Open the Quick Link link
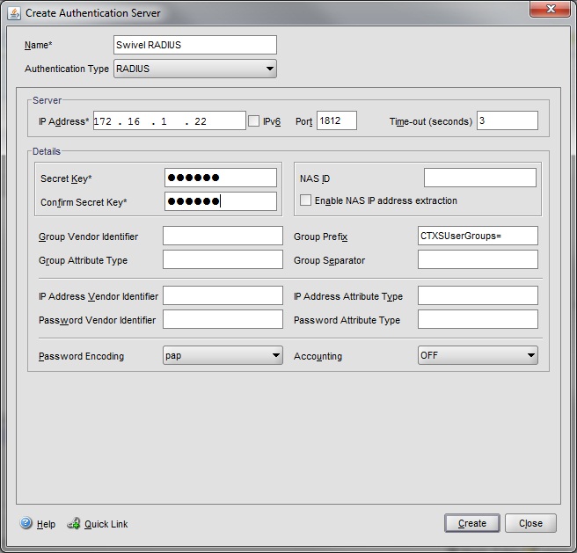The width and height of the screenshot is (577, 553). coord(106,524)
